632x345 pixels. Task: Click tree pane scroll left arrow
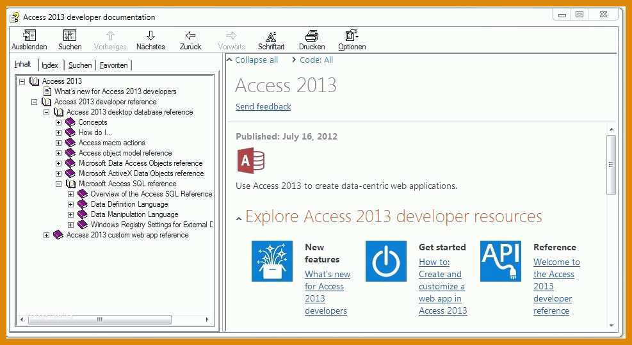(x=22, y=319)
